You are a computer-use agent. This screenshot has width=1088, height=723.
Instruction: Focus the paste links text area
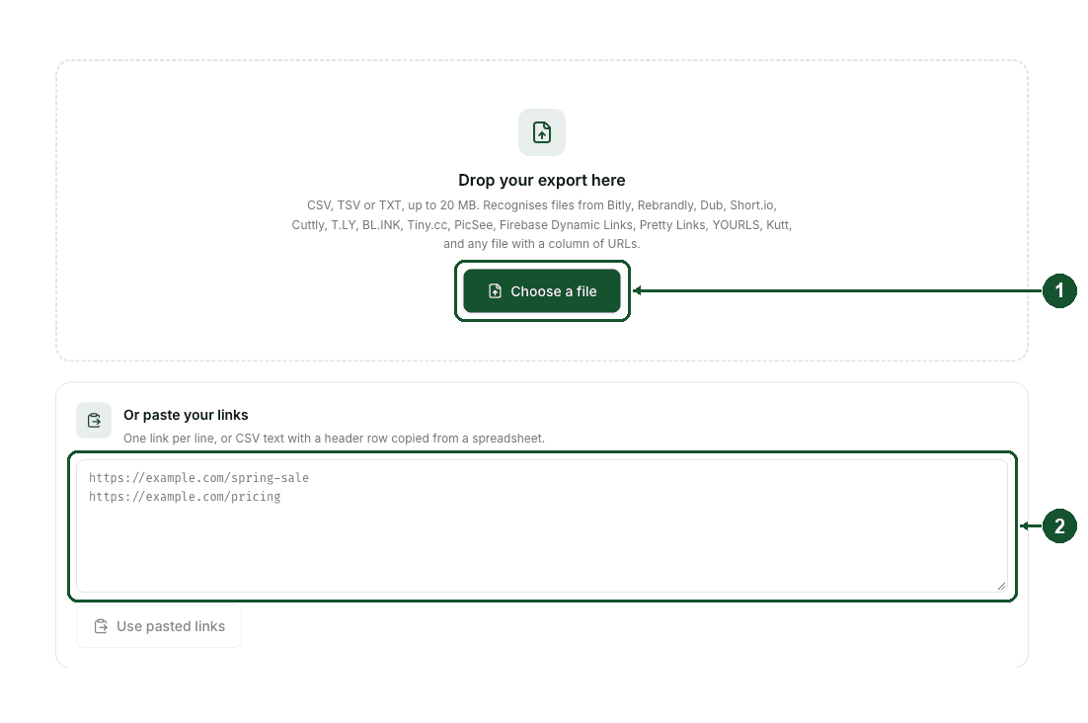tap(542, 525)
